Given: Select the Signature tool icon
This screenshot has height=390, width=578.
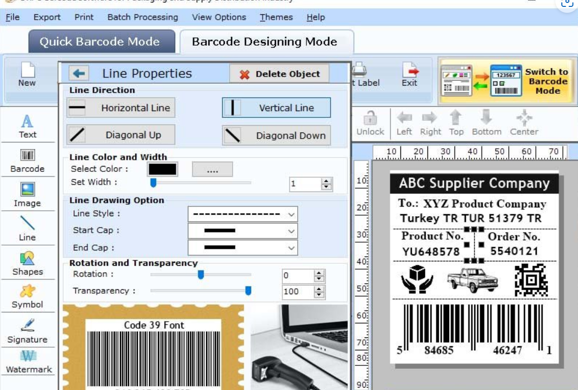Looking at the screenshot, I should [28, 326].
